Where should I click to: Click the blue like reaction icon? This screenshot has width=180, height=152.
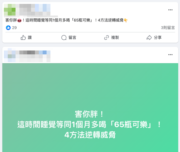click(x=8, y=28)
